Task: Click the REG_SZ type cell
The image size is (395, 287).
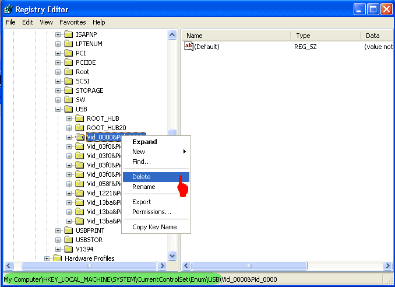Action: click(305, 47)
